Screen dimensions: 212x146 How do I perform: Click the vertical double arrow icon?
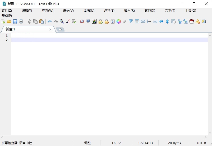click(x=167, y=21)
